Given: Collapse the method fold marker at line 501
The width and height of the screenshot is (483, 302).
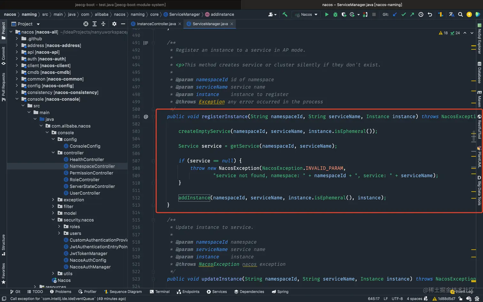Looking at the screenshot, I should [153, 117].
